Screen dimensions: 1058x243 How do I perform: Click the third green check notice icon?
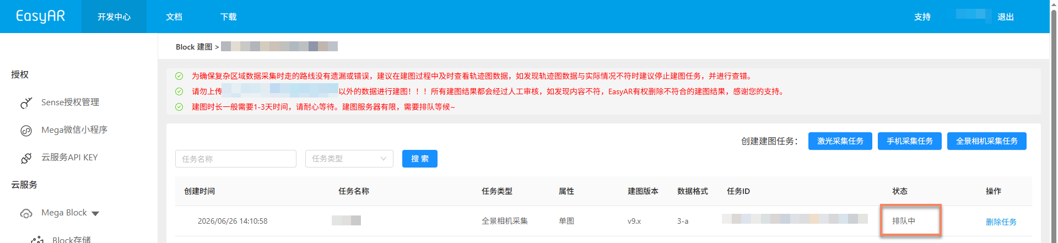pos(179,107)
